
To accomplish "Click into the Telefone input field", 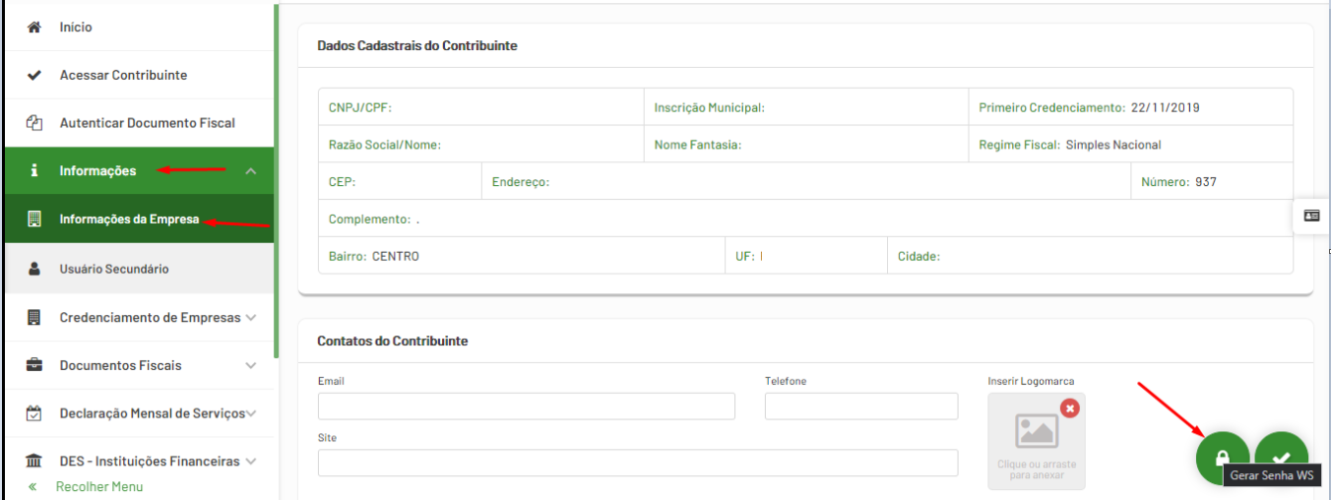I will click(861, 406).
